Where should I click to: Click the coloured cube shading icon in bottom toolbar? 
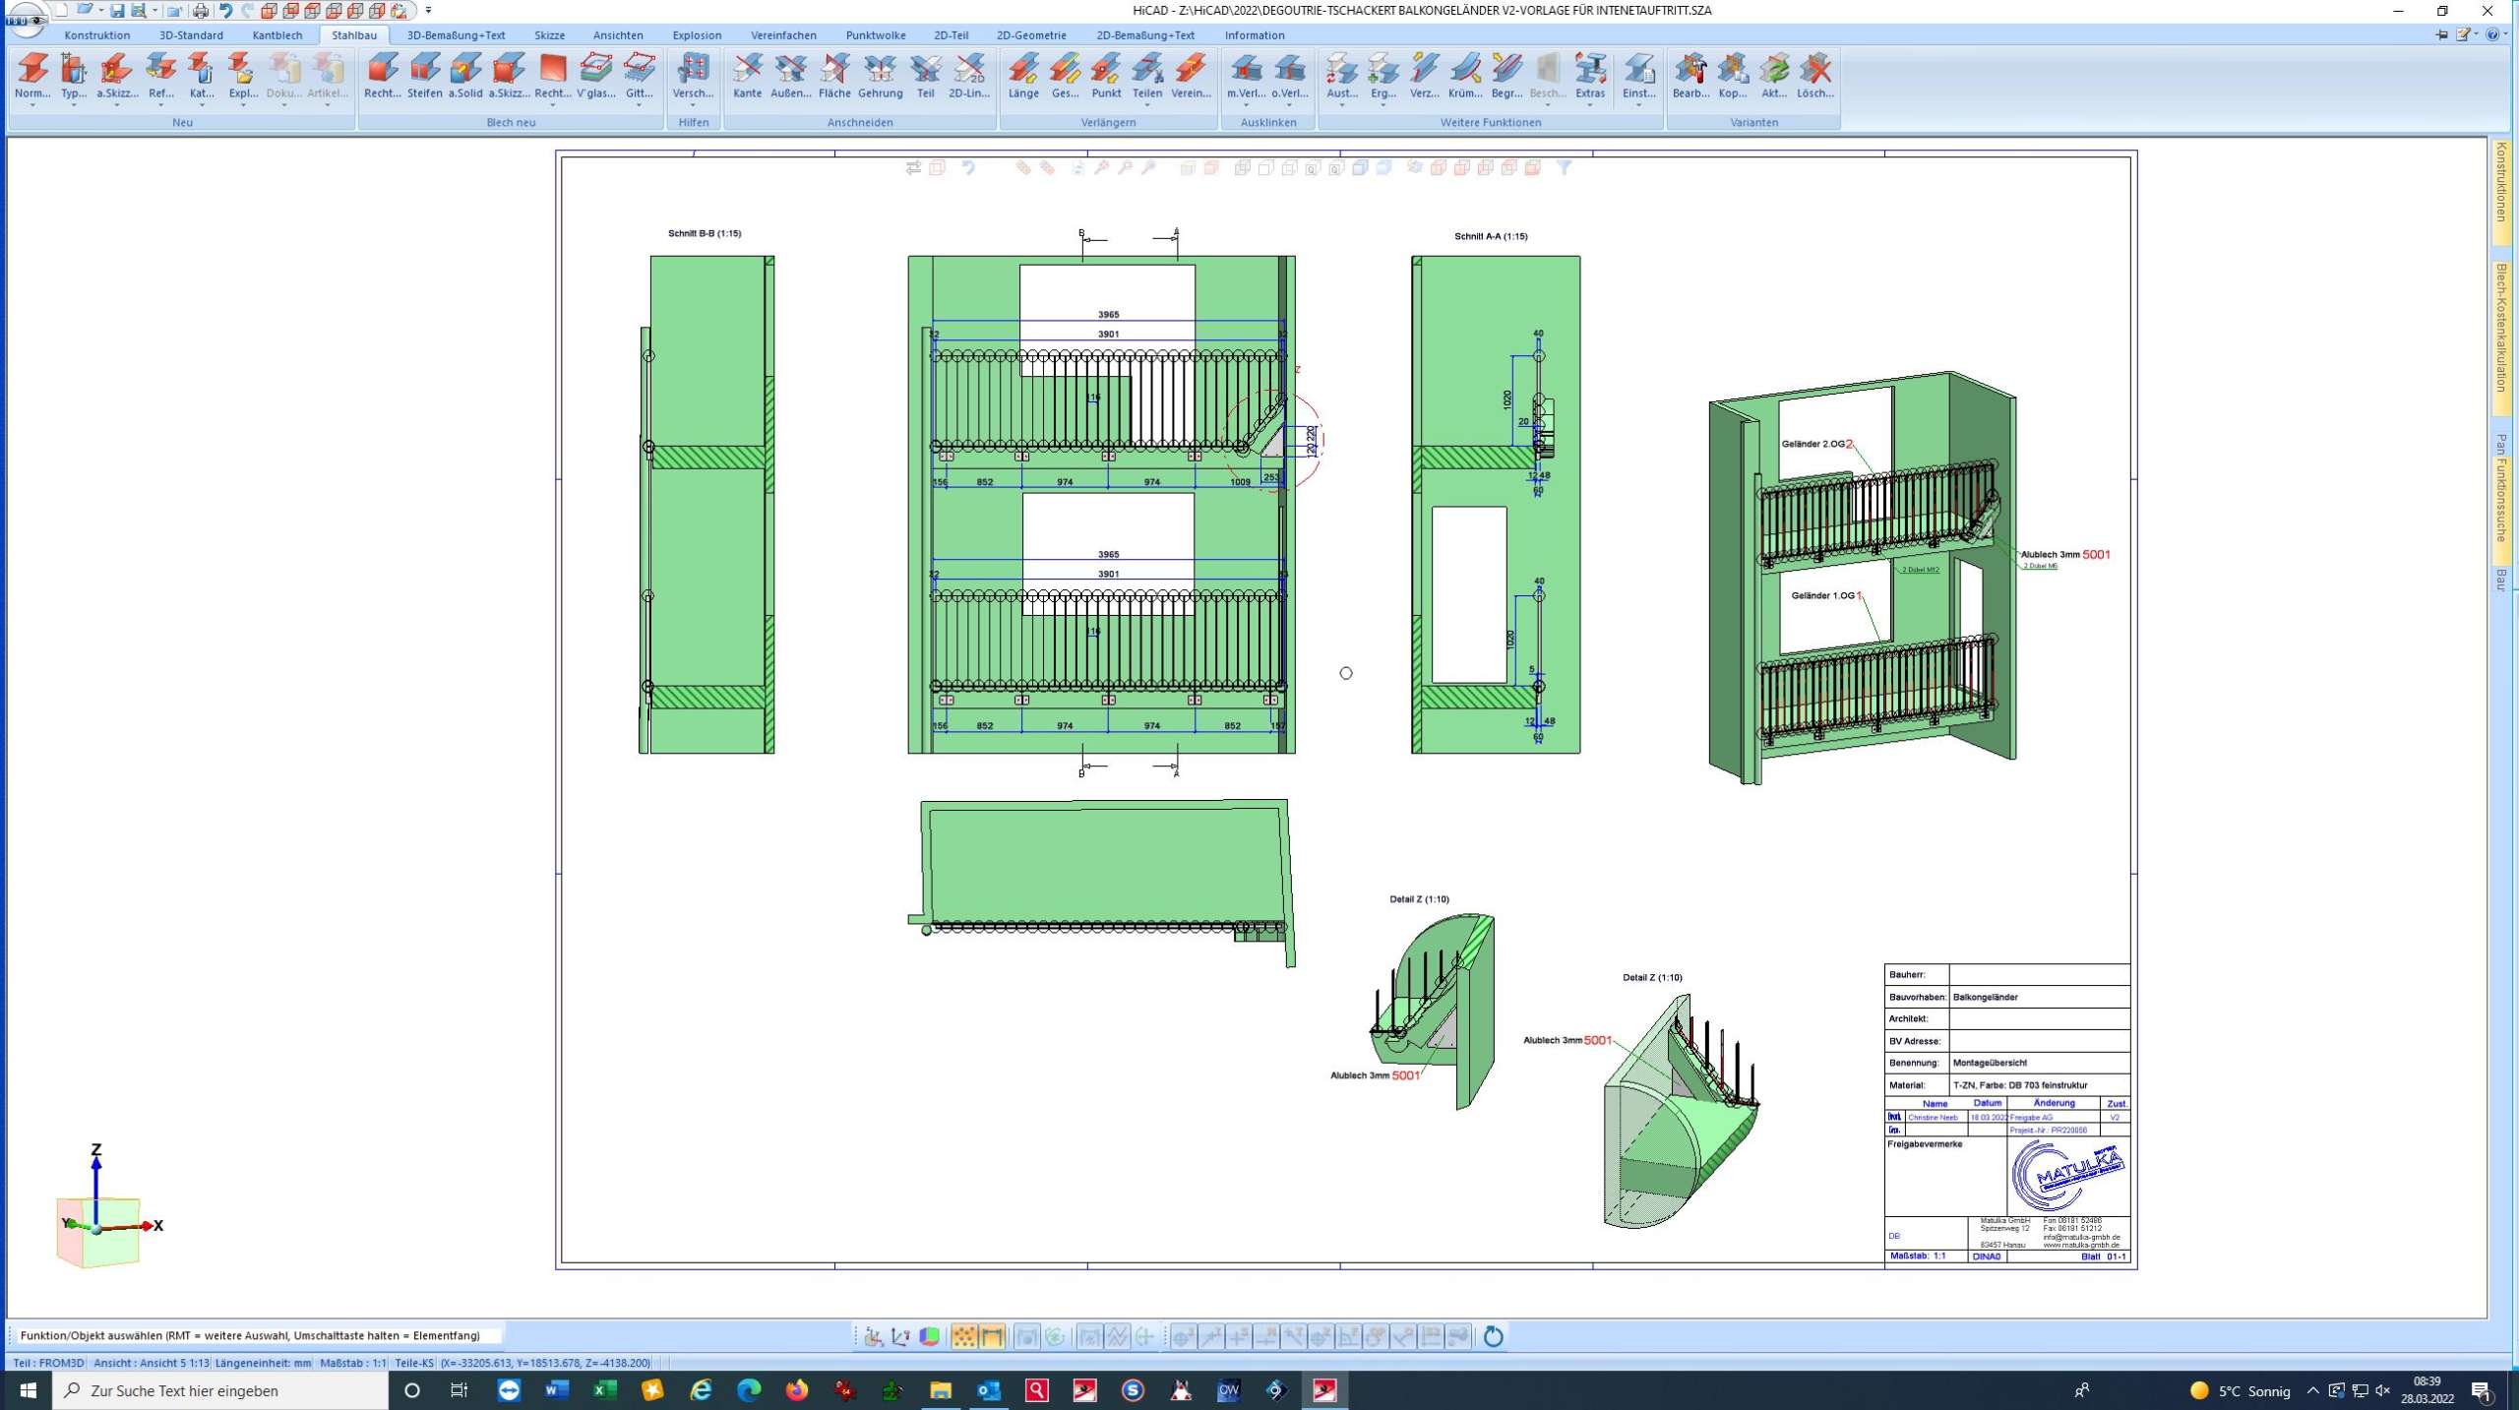(929, 1336)
